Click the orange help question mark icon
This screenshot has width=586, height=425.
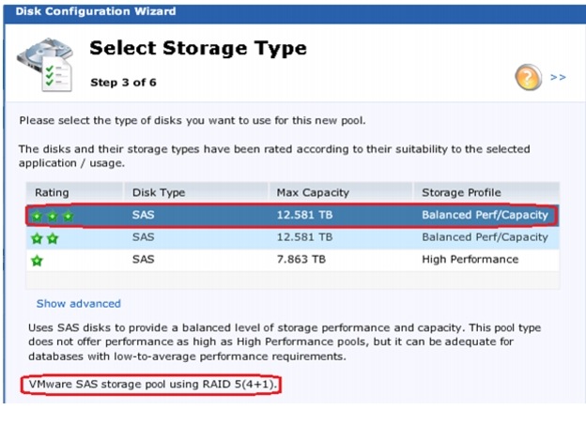[528, 77]
